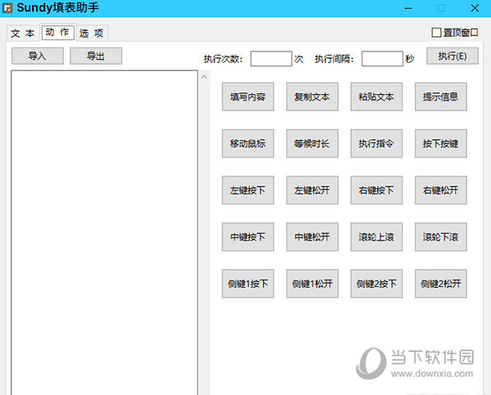
Task: Minimize the Sundy填表助手 window
Action: pos(408,8)
